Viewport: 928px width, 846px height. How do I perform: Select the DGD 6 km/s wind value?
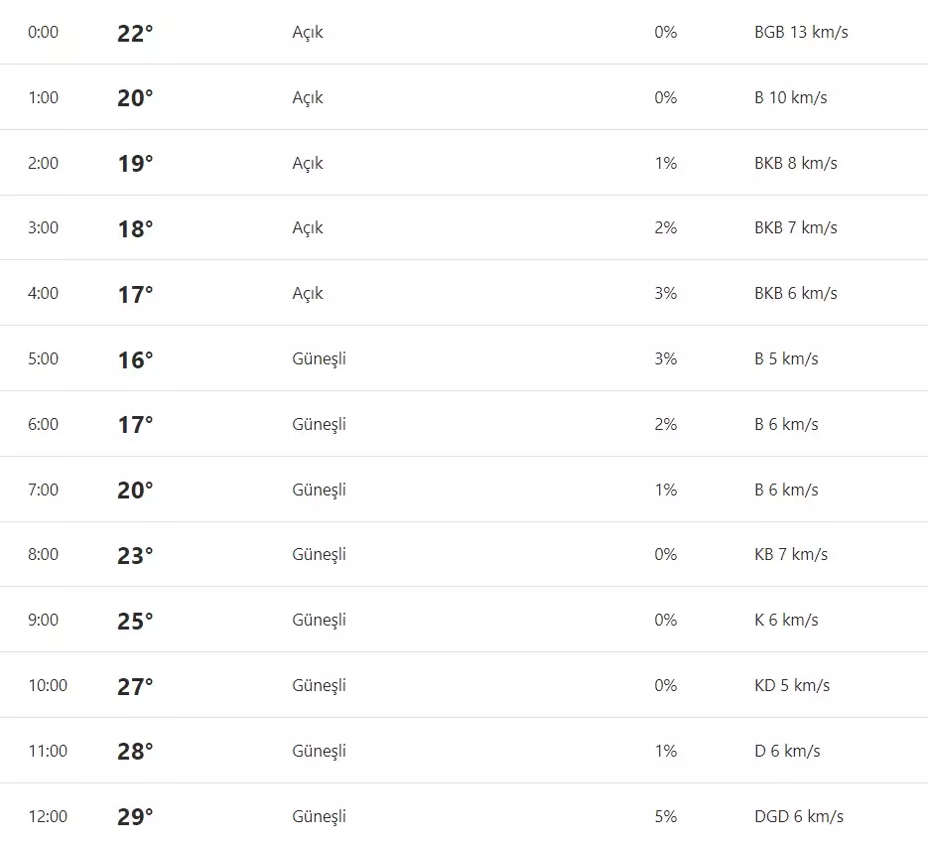(798, 816)
